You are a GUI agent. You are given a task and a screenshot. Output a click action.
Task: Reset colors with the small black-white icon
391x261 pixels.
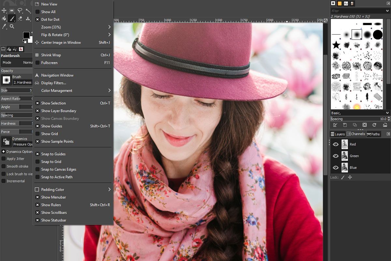(24, 41)
